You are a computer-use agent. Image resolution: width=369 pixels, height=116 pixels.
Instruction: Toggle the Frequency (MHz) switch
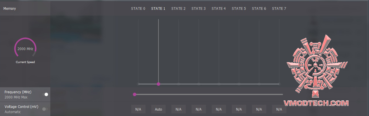tap(45, 94)
